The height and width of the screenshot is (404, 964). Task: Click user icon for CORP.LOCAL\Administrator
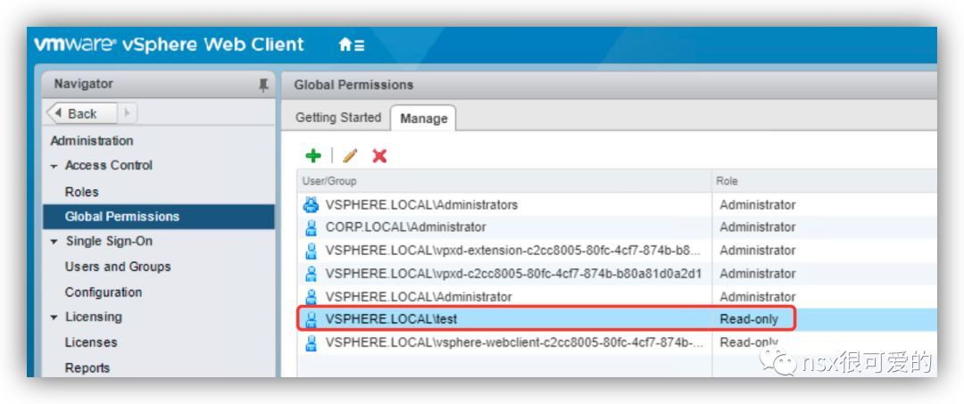312,227
